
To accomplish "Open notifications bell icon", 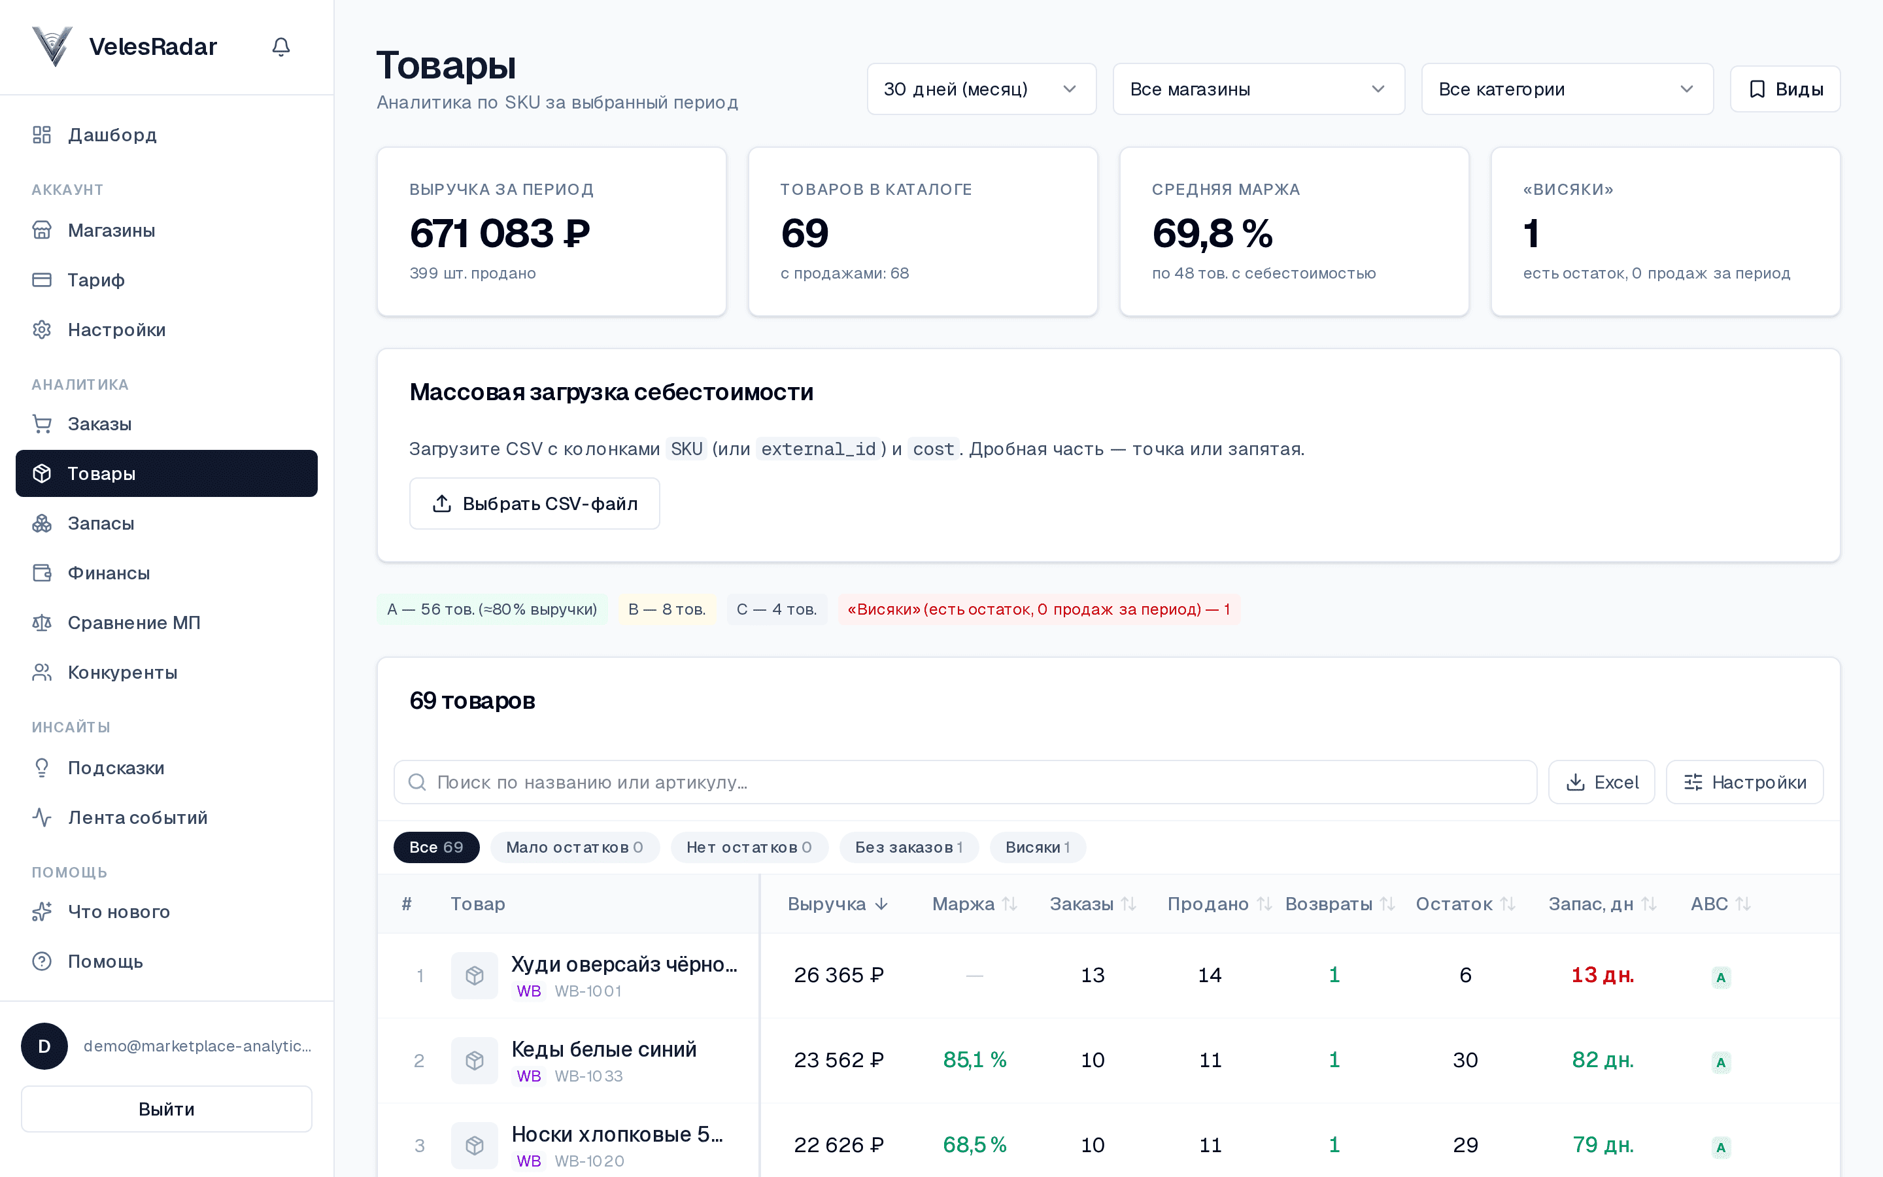I will point(281,46).
